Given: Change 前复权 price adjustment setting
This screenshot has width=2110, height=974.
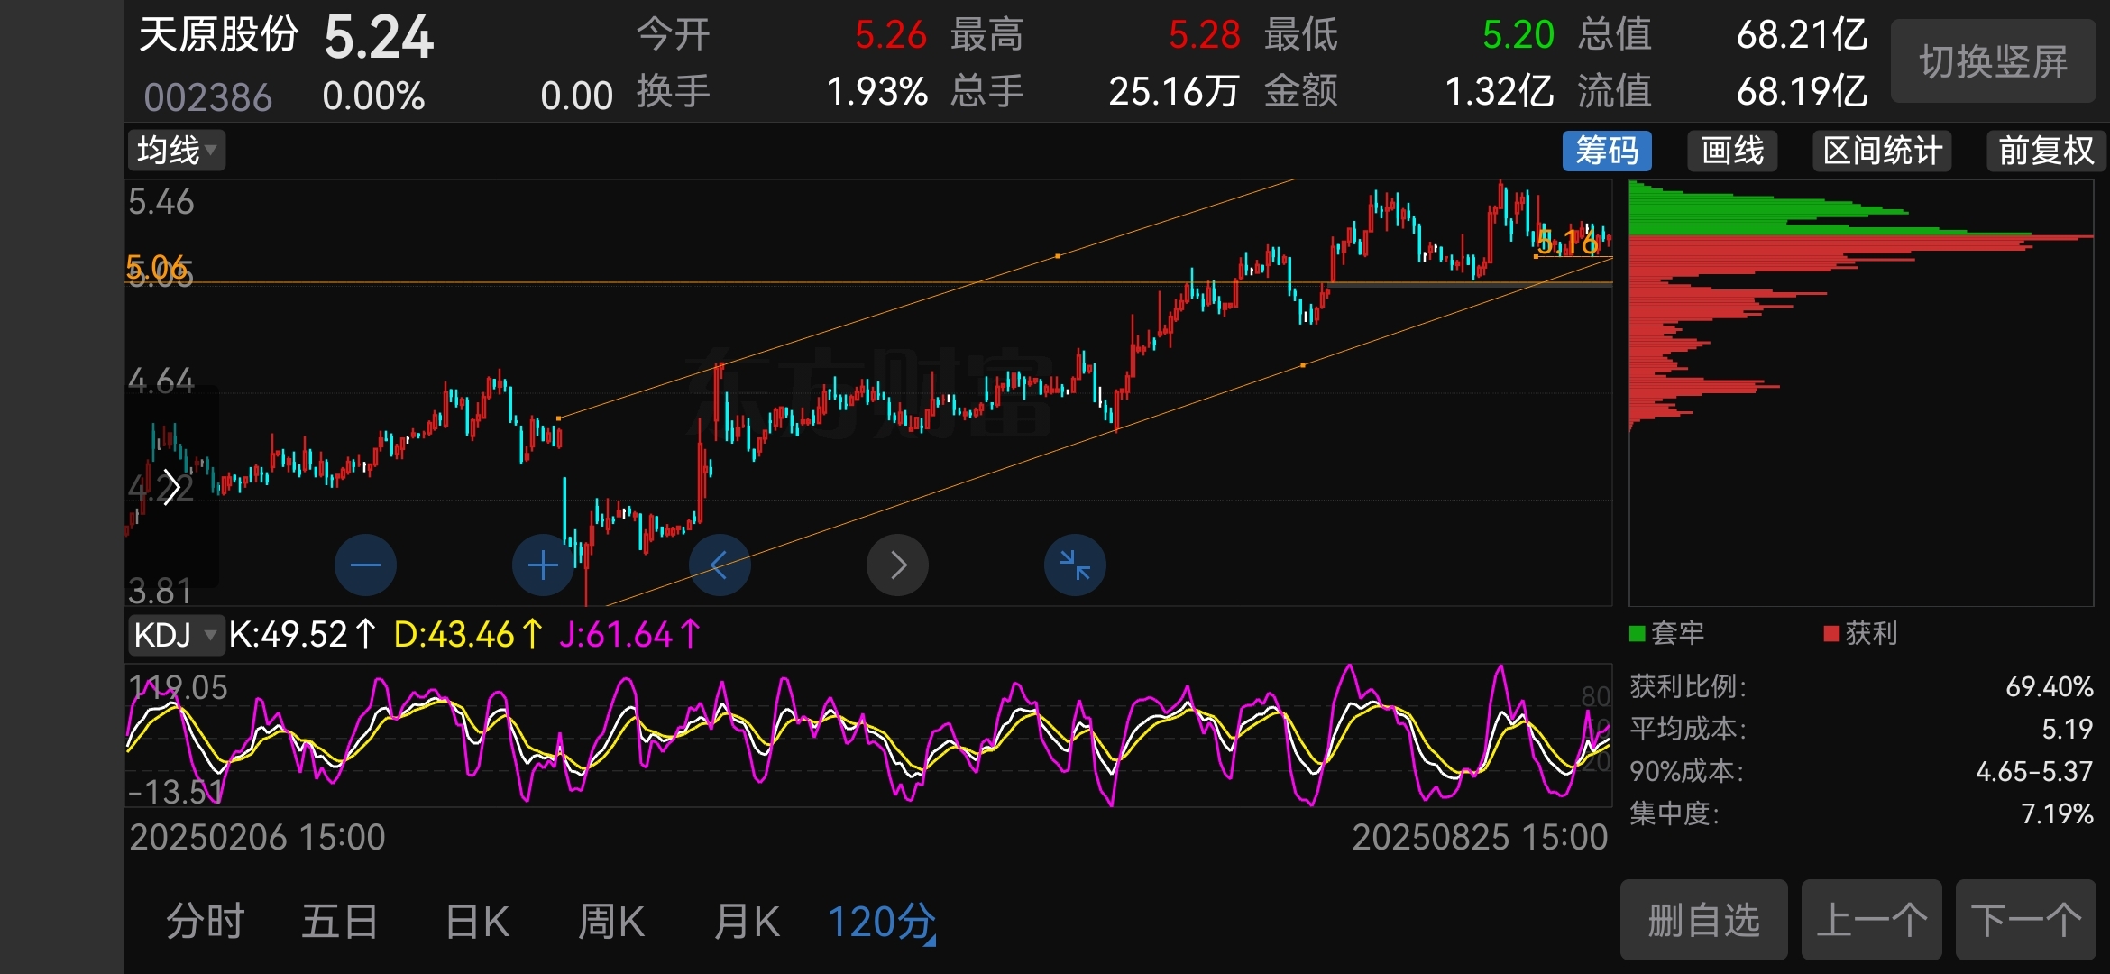Looking at the screenshot, I should pos(2046,151).
